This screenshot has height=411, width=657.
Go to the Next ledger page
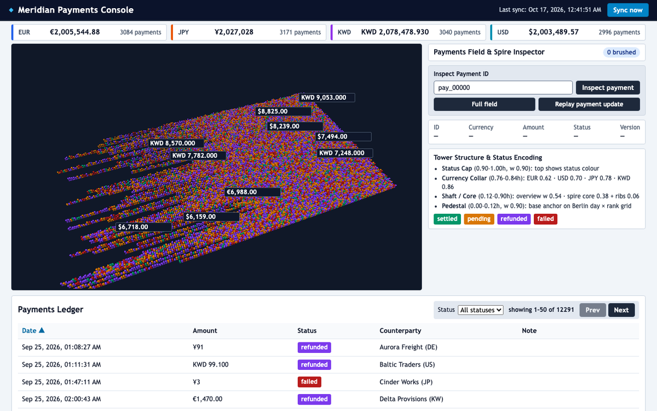tap(621, 310)
